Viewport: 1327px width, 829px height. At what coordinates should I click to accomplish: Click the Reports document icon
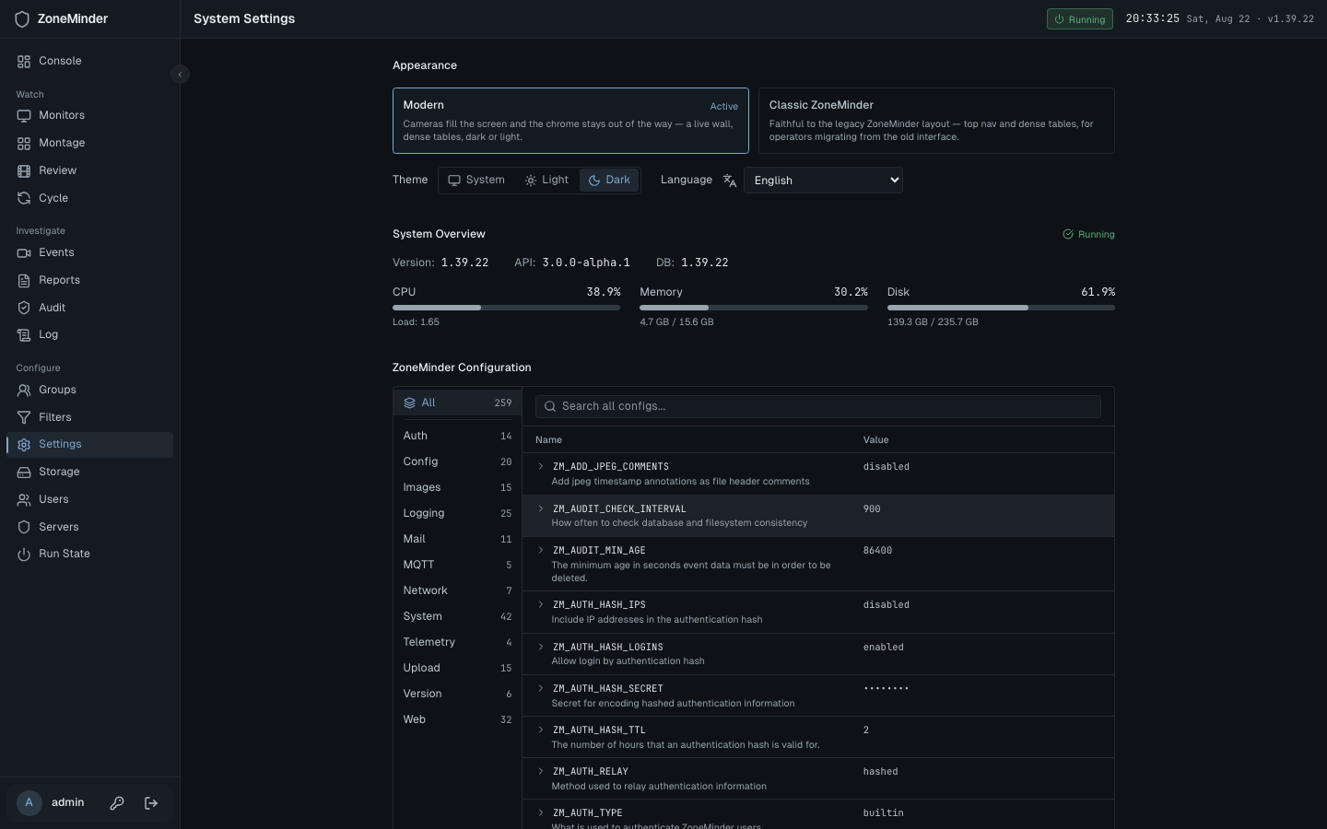tap(24, 280)
